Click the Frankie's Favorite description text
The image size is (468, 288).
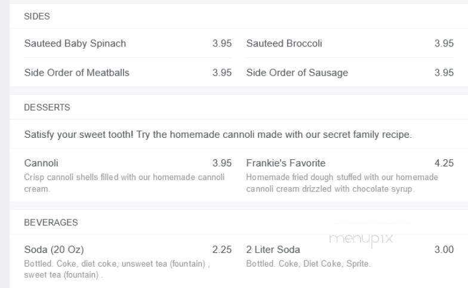pyautogui.click(x=342, y=183)
